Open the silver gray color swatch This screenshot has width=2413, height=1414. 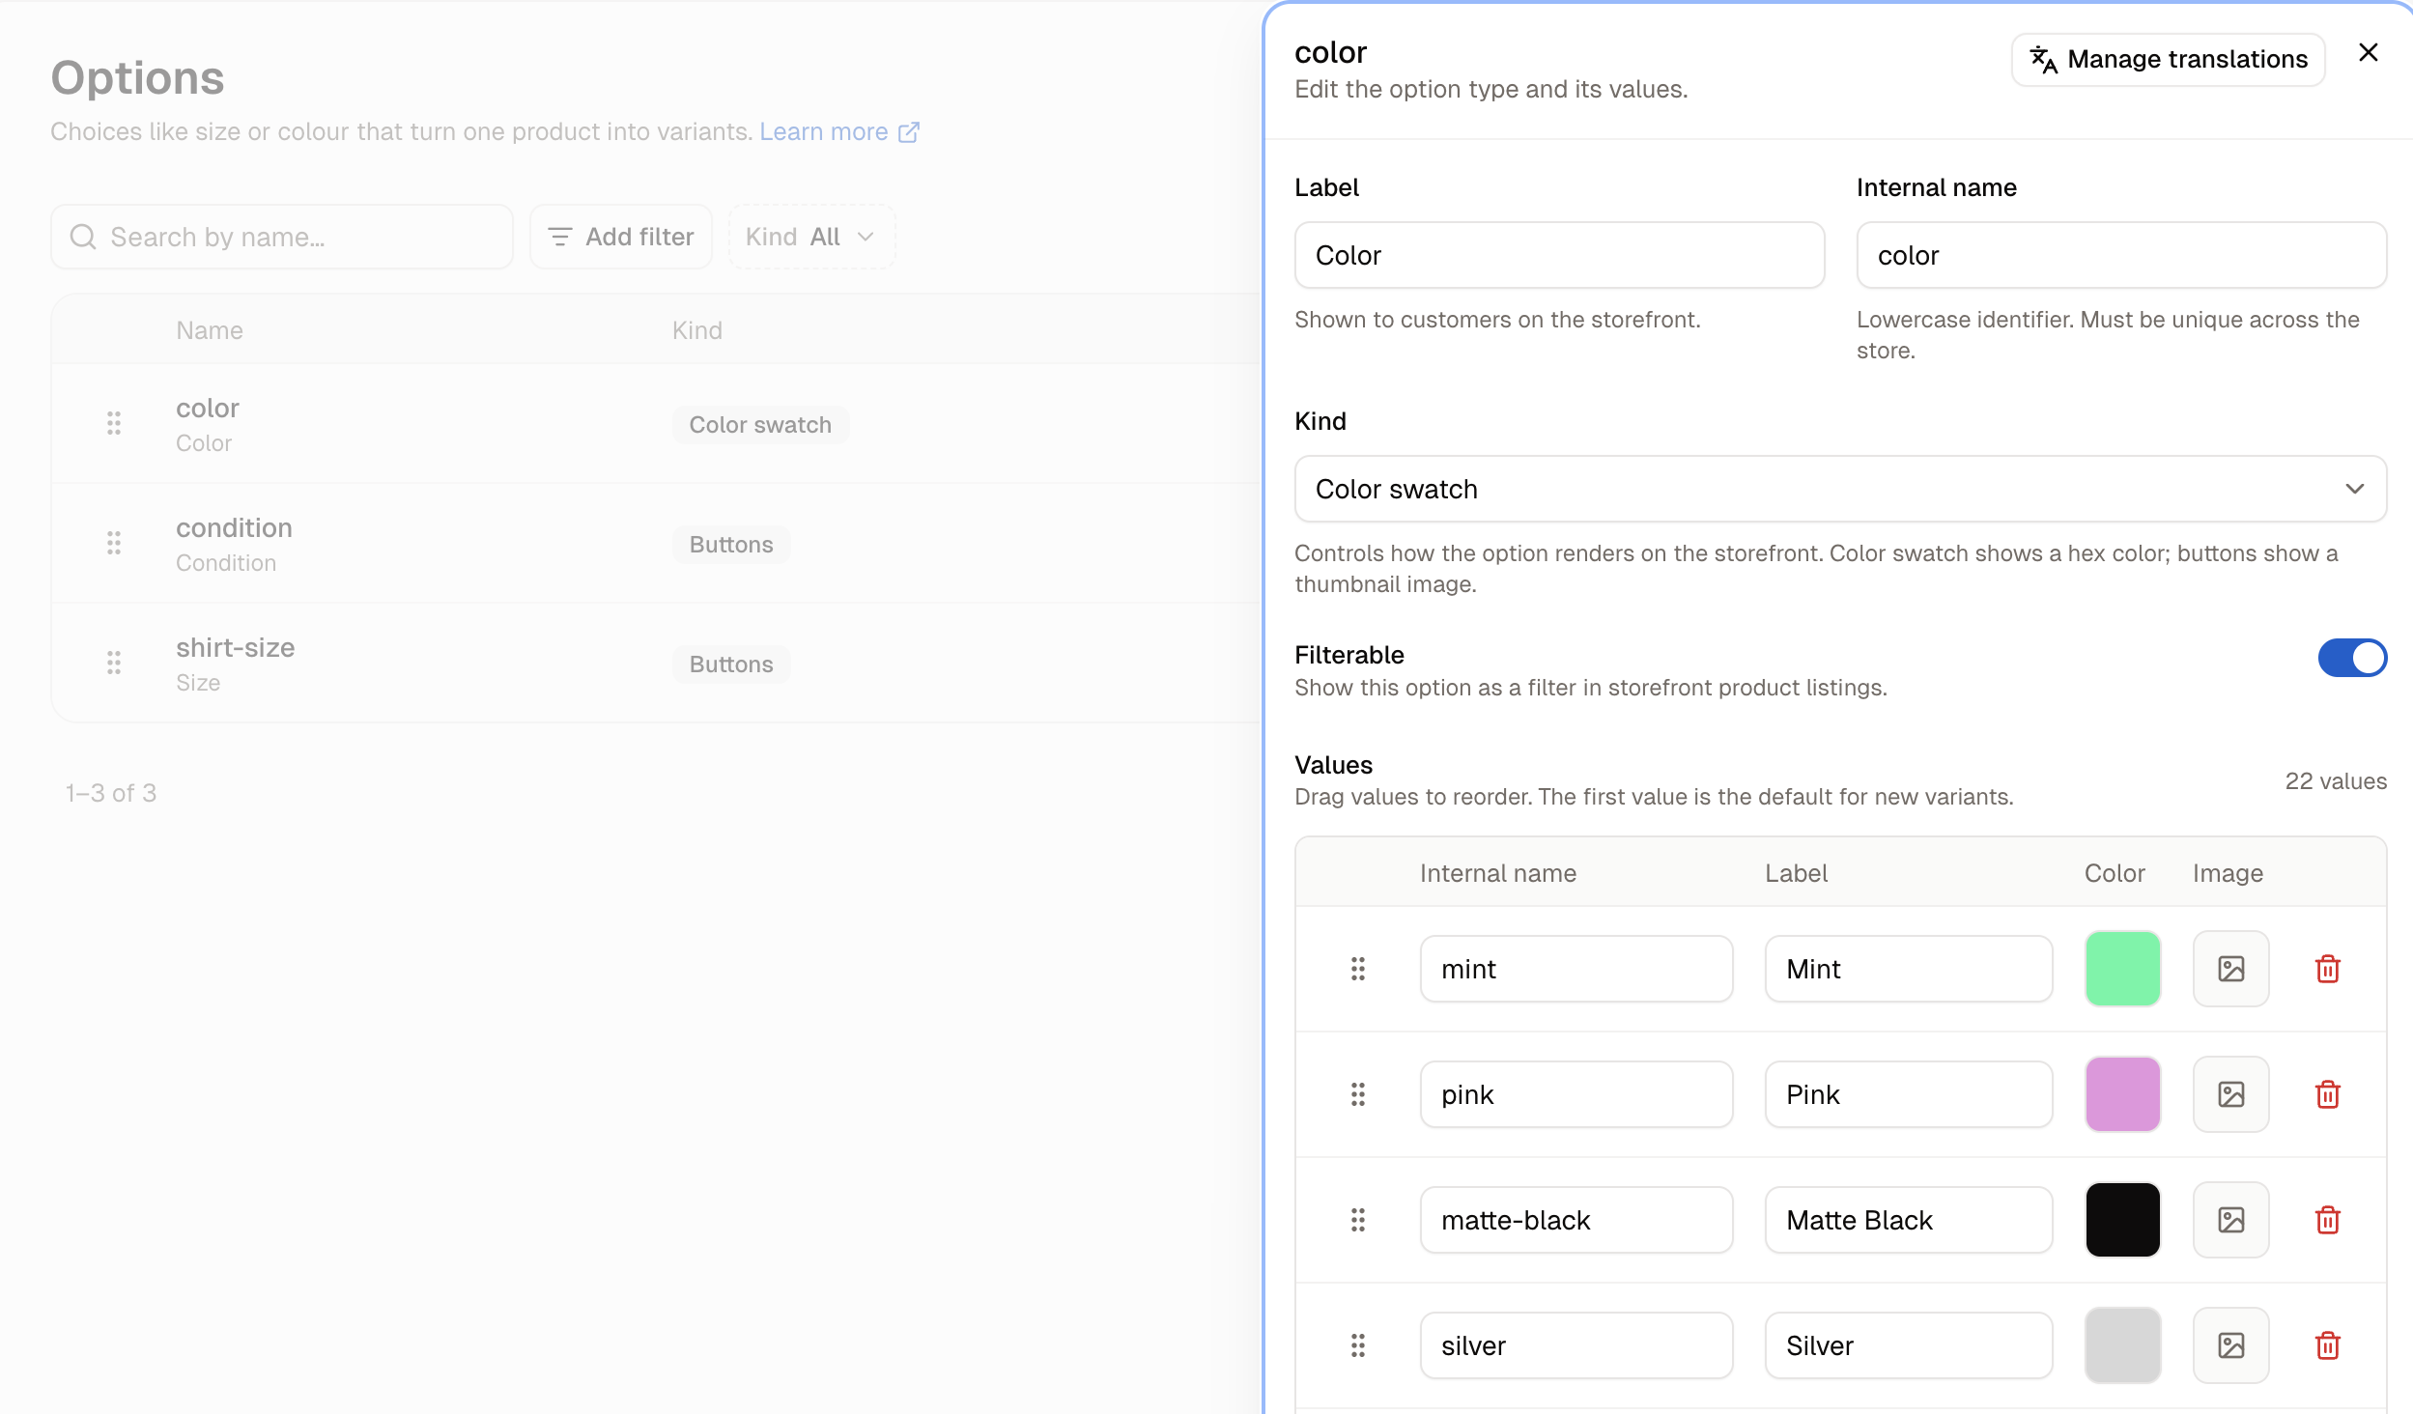click(x=2122, y=1345)
